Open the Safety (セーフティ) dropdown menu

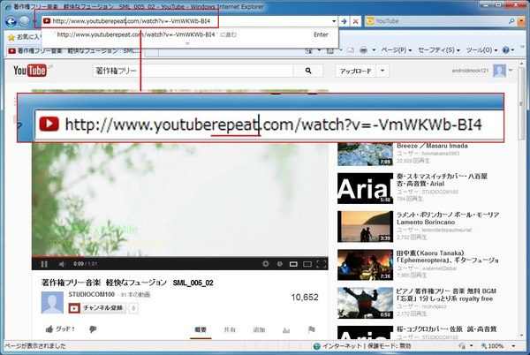click(437, 51)
